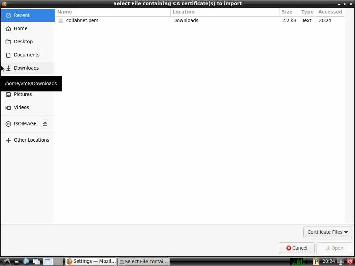This screenshot has height=266, width=355.
Task: Select the second workspace in pager
Action: coord(58,261)
